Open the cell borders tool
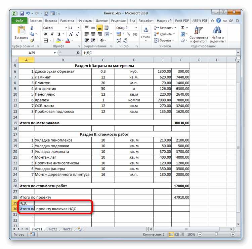The width and height of the screenshot is (252, 249). click(x=46, y=40)
